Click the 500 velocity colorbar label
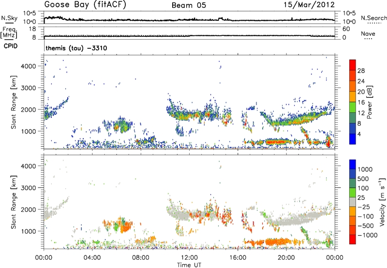 (x=363, y=179)
